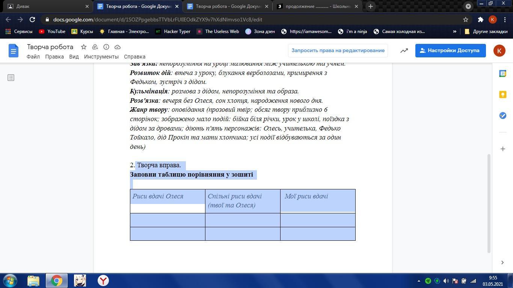Open the Сервисы apps shortcut
The image size is (513, 288).
(19, 31)
